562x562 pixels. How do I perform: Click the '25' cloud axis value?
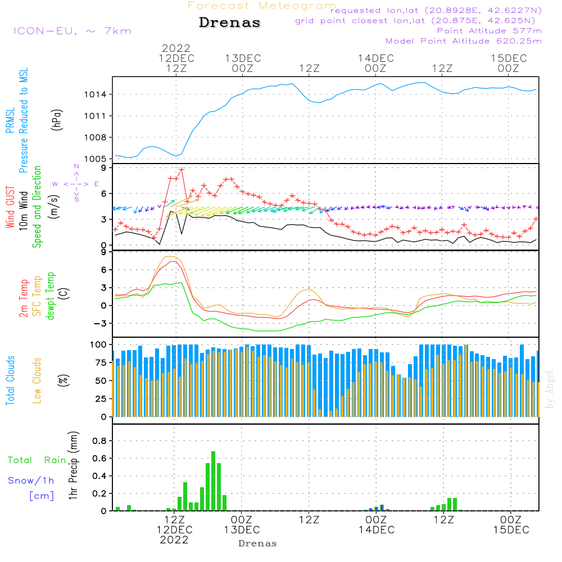point(101,399)
